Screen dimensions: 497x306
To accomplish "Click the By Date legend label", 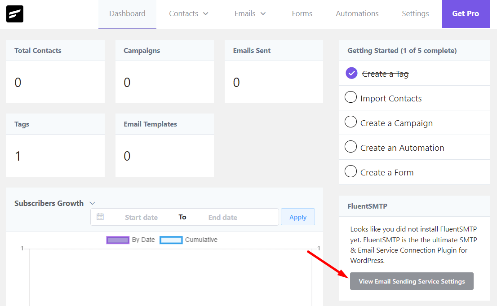I will click(x=143, y=240).
